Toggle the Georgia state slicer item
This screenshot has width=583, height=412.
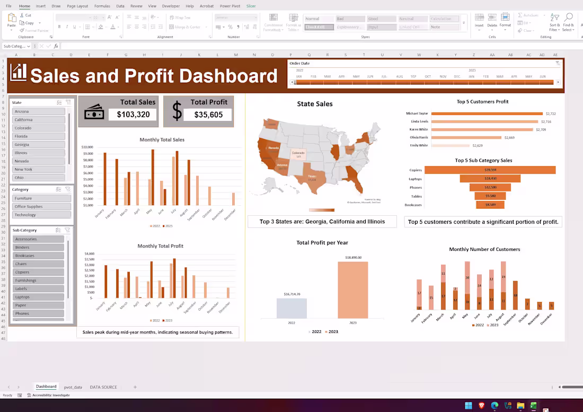(x=39, y=145)
